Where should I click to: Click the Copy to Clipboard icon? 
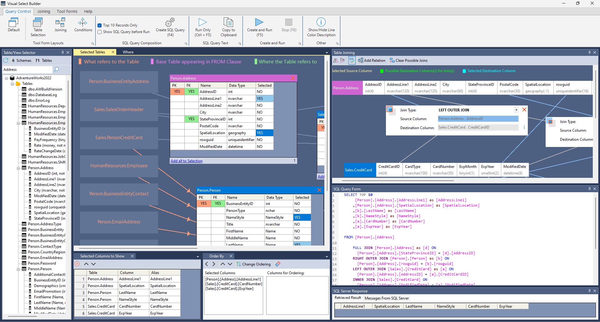tap(228, 22)
